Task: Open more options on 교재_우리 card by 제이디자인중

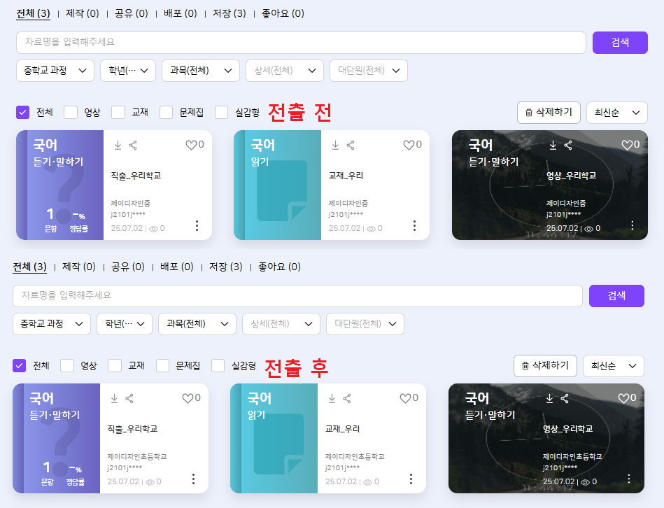Action: coord(414,225)
